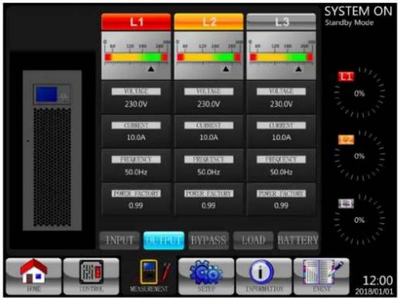Image resolution: width=399 pixels, height=300 pixels.
Task: Click the SYSTEM ON status text
Action: coord(358,11)
